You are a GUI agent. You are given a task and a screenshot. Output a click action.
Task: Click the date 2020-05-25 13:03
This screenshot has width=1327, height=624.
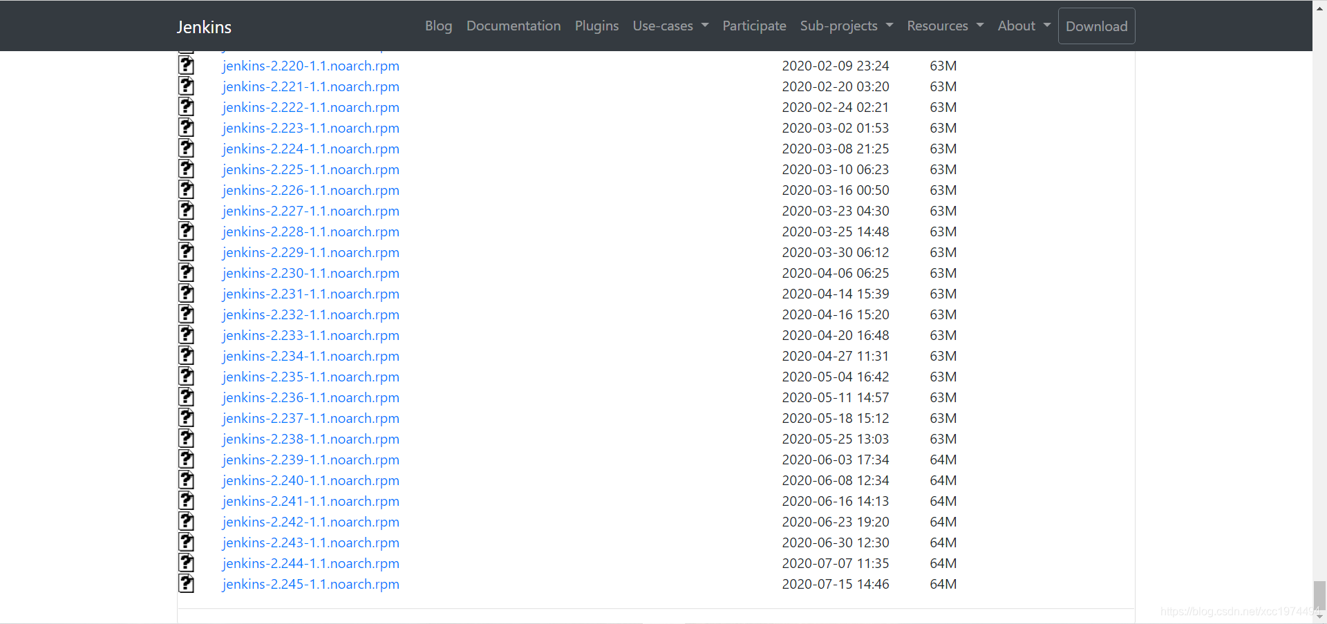pos(836,439)
